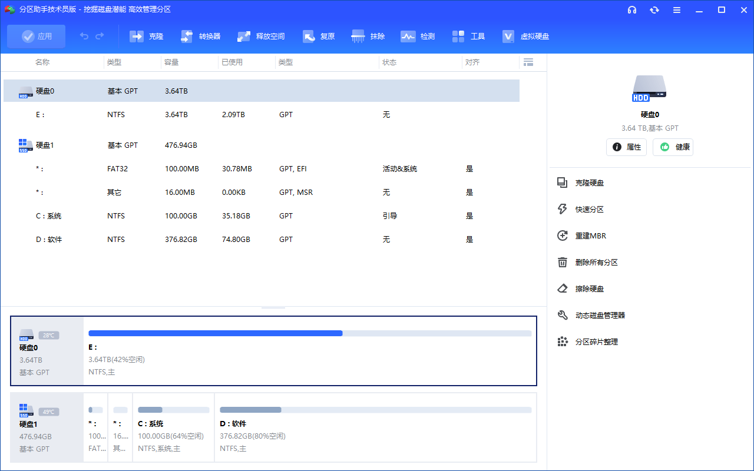Click the E: partition usage bar
Image resolution: width=754 pixels, height=471 pixels.
(309, 333)
